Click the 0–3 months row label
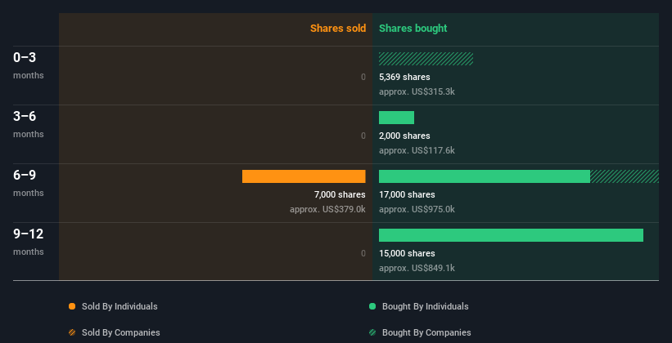672x343 pixels. point(29,65)
